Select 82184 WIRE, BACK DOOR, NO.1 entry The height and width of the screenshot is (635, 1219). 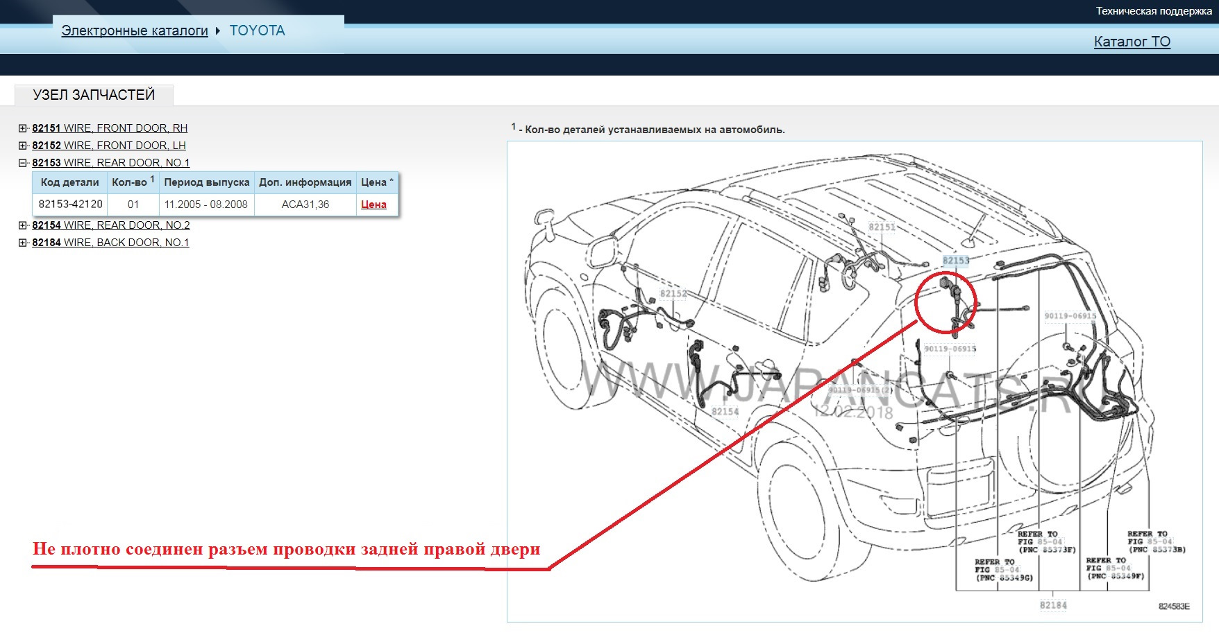pos(110,243)
